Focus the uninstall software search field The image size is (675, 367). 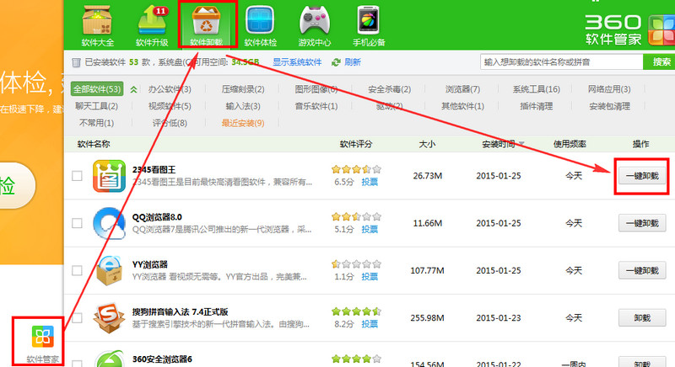(561, 61)
